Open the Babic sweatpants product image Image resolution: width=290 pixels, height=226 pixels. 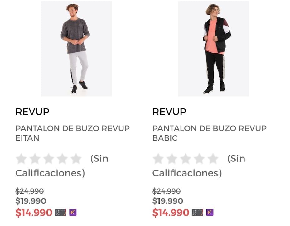pyautogui.click(x=213, y=49)
